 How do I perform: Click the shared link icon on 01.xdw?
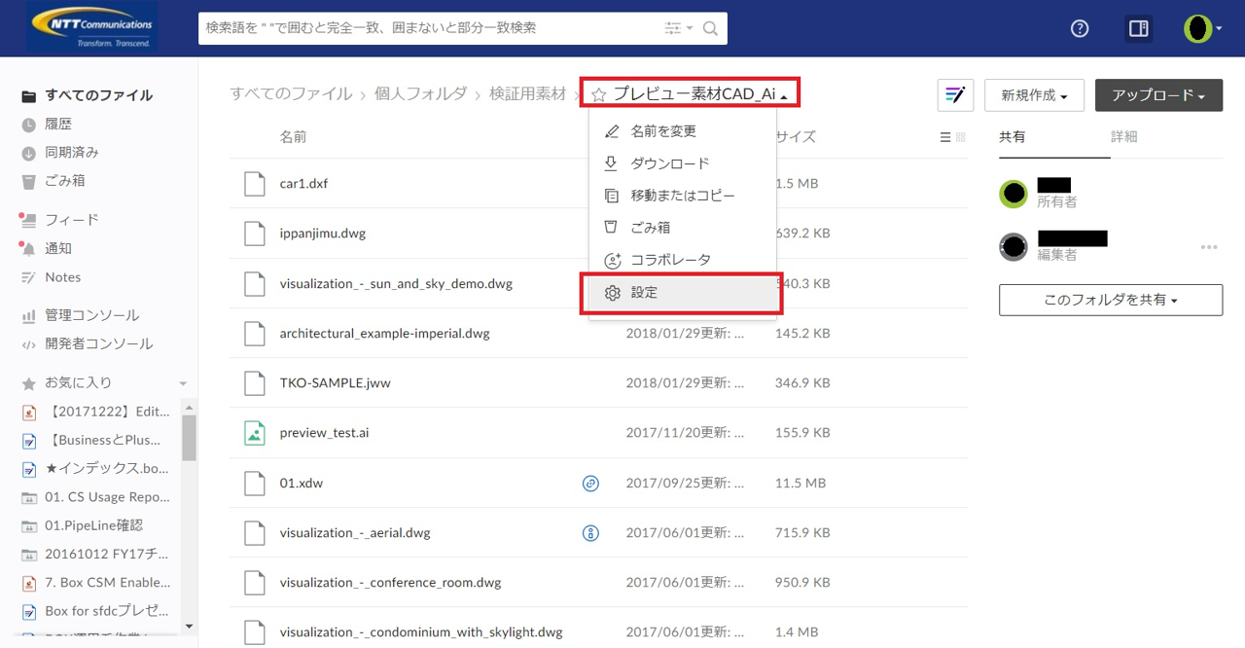click(x=589, y=483)
